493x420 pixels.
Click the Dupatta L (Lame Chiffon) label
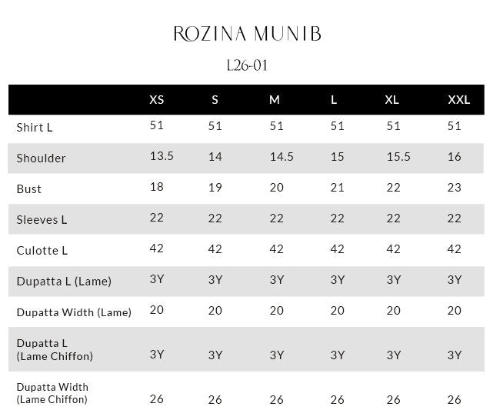click(55, 349)
